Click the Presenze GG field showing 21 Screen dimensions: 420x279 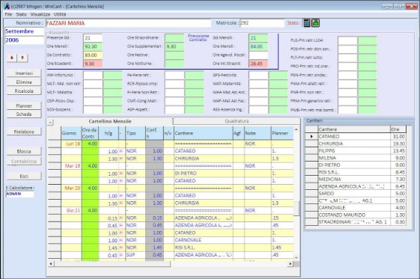tap(93, 38)
